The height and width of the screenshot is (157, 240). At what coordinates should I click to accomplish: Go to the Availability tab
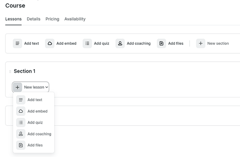click(x=75, y=19)
